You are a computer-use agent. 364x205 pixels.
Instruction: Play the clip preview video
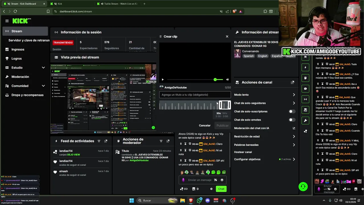point(163,80)
